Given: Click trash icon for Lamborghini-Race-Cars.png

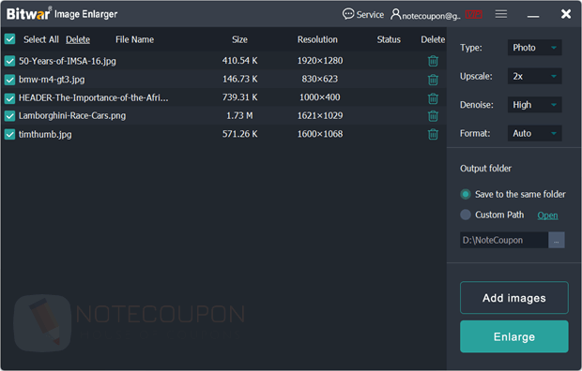Looking at the screenshot, I should click(433, 116).
